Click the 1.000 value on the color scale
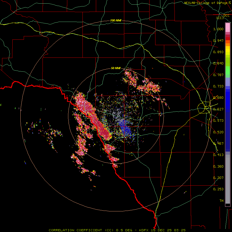Viewport: 232px width, 232px height. [218, 29]
